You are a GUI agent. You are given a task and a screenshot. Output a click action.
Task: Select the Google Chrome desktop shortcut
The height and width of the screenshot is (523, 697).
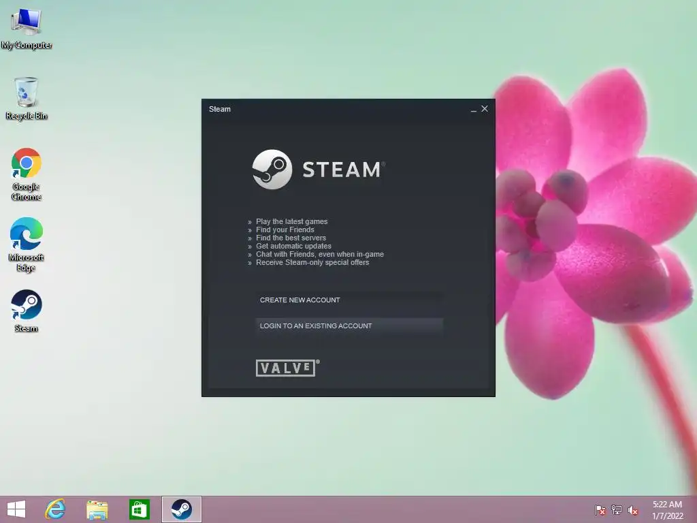tap(27, 174)
